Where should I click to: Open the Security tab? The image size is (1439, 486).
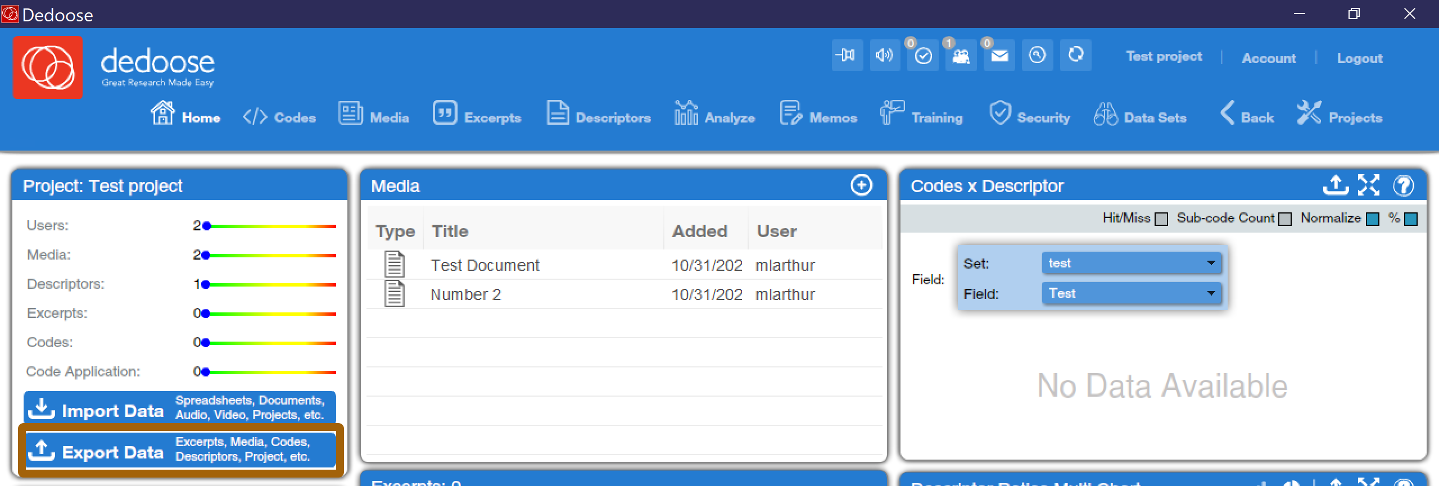1030,113
